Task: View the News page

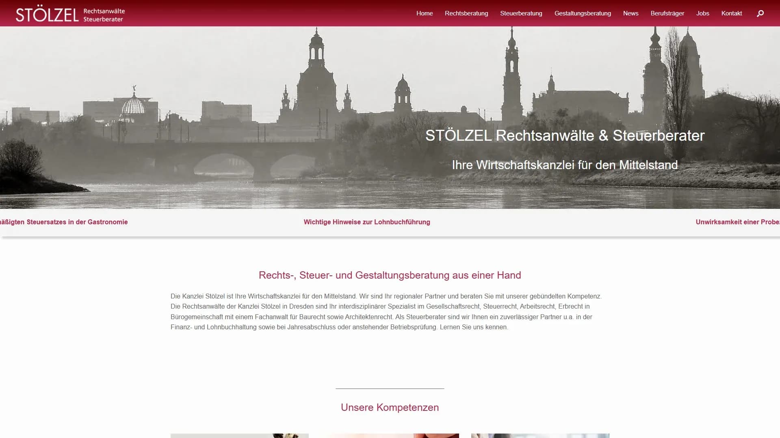Action: 630,13
